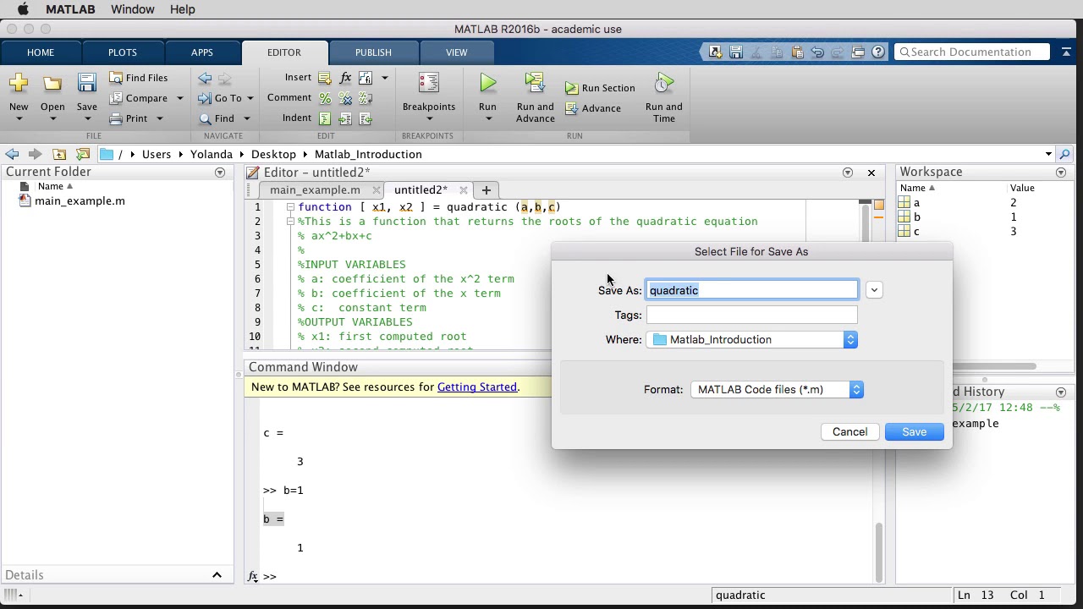The width and height of the screenshot is (1083, 609).
Task: Click the New file icon
Action: coord(19,83)
